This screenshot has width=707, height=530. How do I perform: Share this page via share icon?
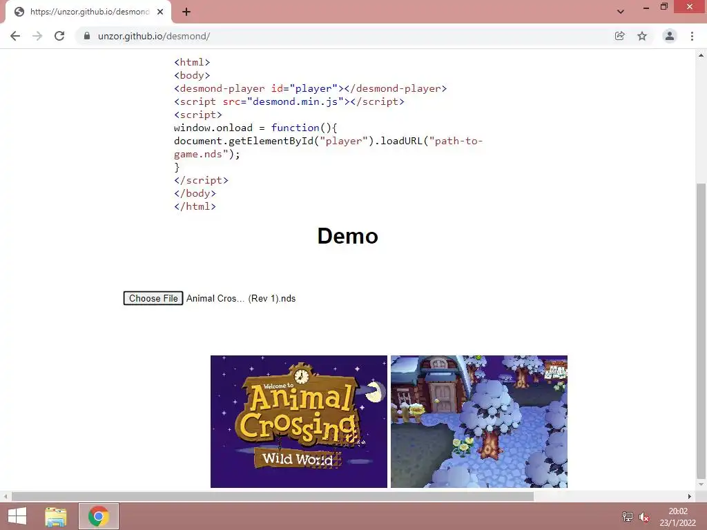tap(620, 36)
